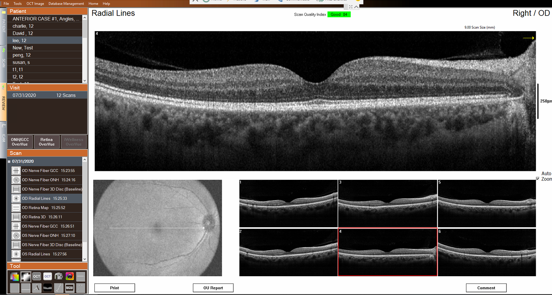Image resolution: width=552 pixels, height=295 pixels.
Task: Switch to the PATIENT side tab
Action: tap(4, 26)
